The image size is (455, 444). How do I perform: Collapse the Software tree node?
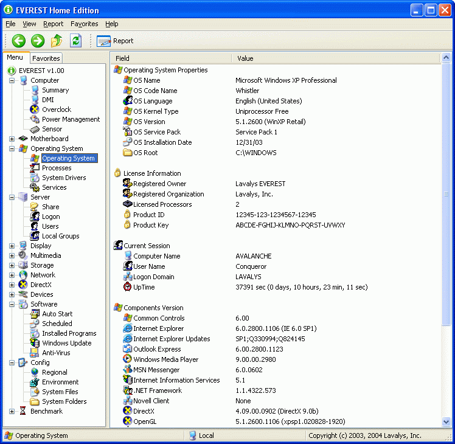pyautogui.click(x=12, y=305)
